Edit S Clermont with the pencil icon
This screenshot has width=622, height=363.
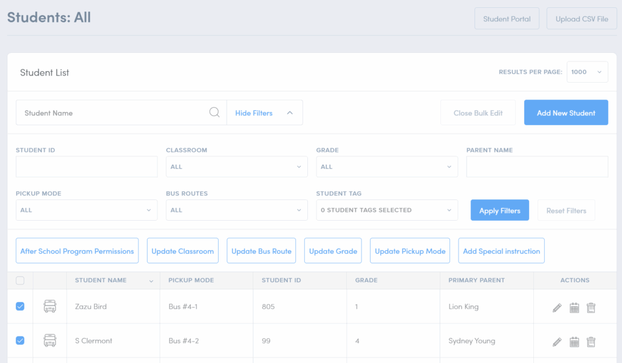coord(557,342)
